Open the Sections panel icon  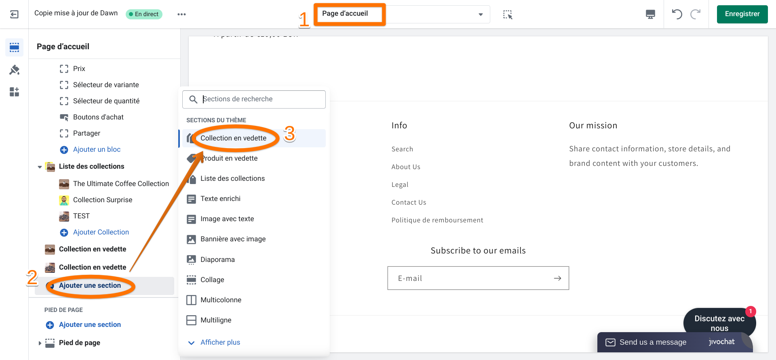(14, 48)
